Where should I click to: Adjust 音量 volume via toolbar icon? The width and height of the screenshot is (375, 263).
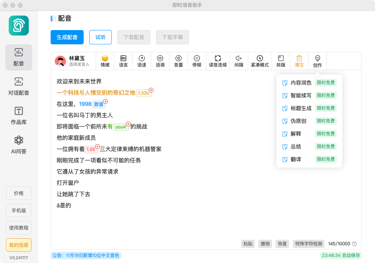[x=178, y=61]
